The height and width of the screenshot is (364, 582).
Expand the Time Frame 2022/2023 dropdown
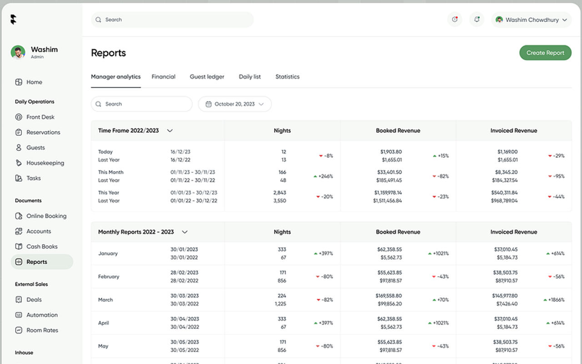170,131
